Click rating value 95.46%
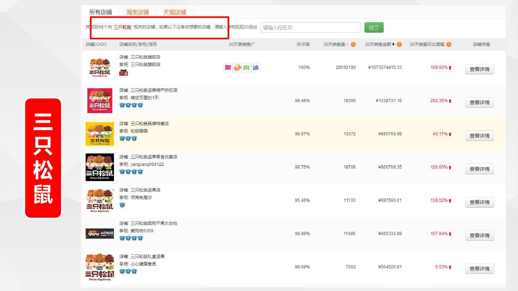Image resolution: width=518 pixels, height=291 pixels. pos(302,200)
